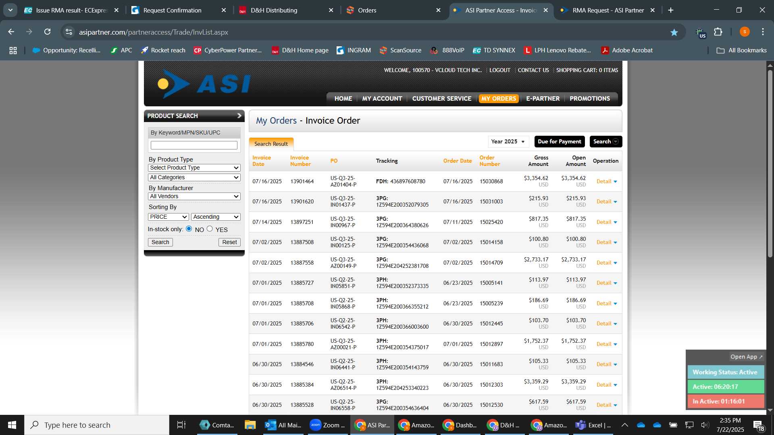Expand the black Search dropdown button
The width and height of the screenshot is (774, 435).
[x=605, y=141]
